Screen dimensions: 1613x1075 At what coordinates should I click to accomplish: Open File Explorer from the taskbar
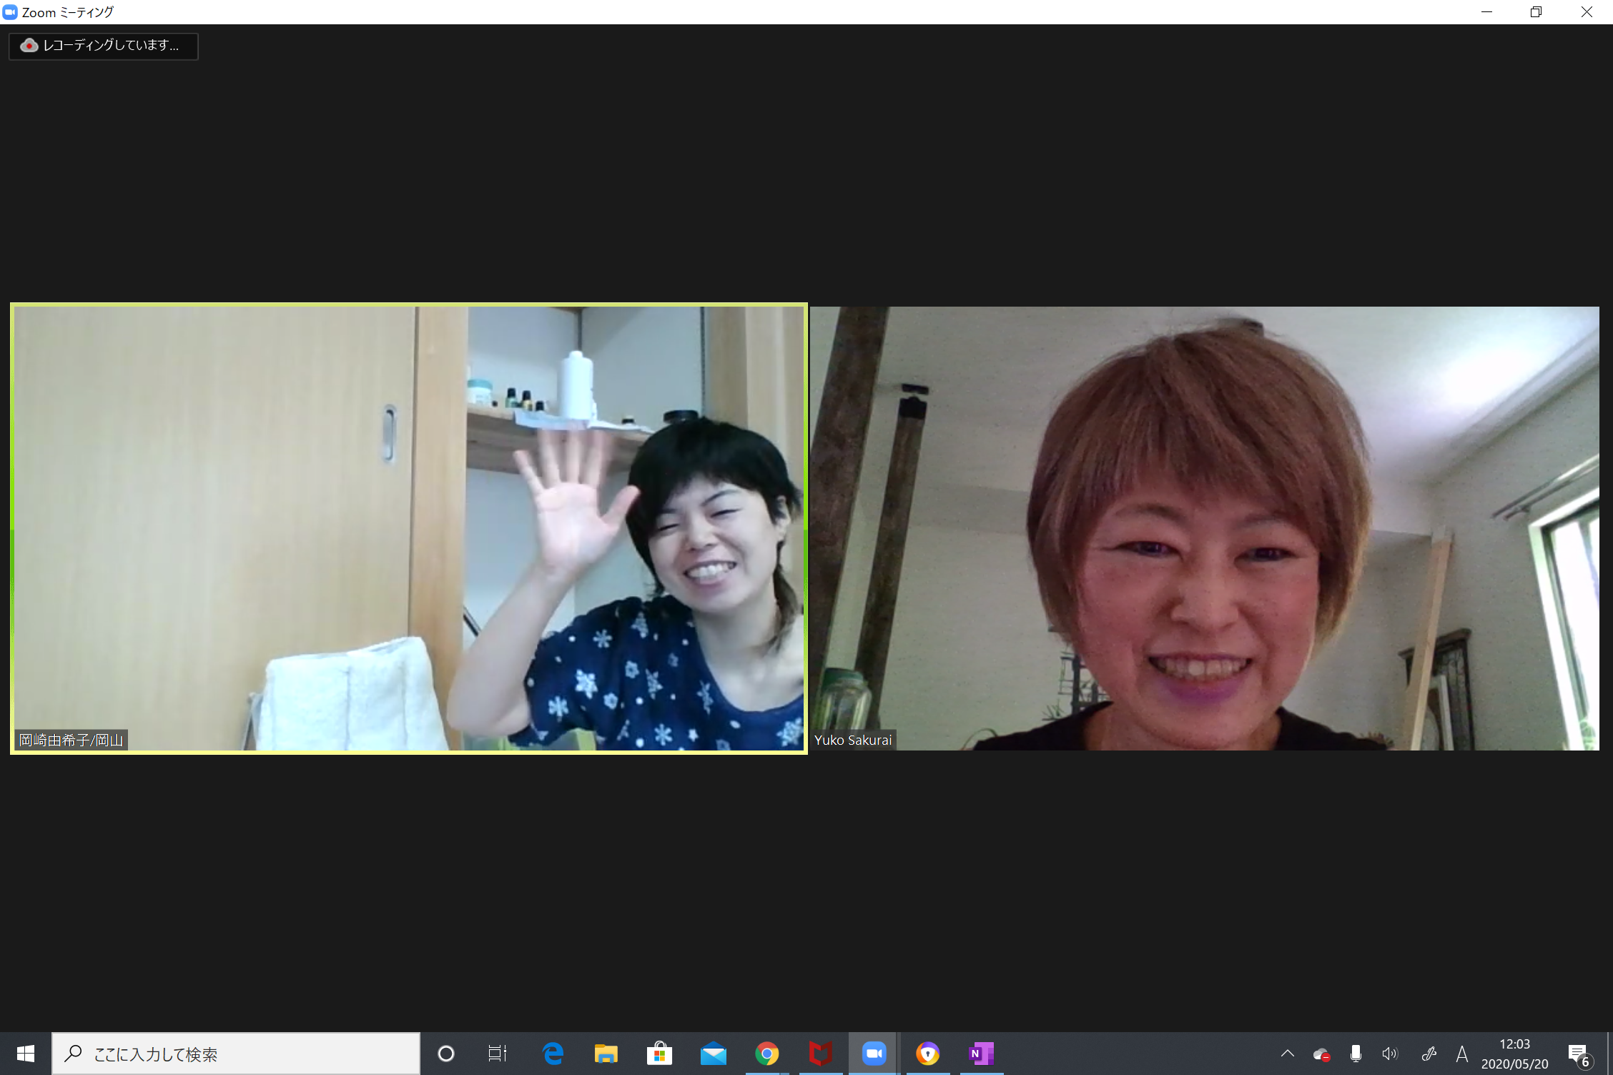tap(606, 1054)
